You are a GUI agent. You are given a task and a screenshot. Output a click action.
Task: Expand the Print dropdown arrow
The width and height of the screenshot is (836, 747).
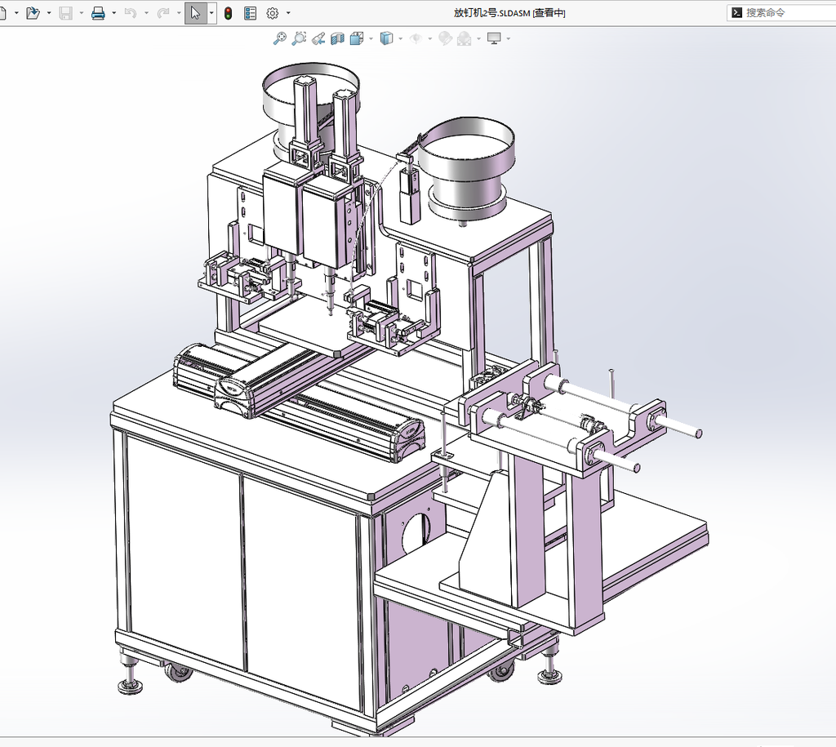pos(114,13)
